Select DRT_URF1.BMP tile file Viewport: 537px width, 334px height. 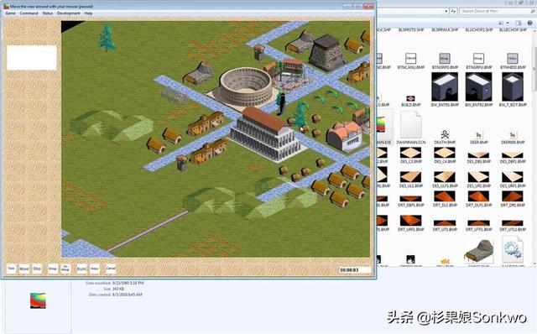click(410, 223)
